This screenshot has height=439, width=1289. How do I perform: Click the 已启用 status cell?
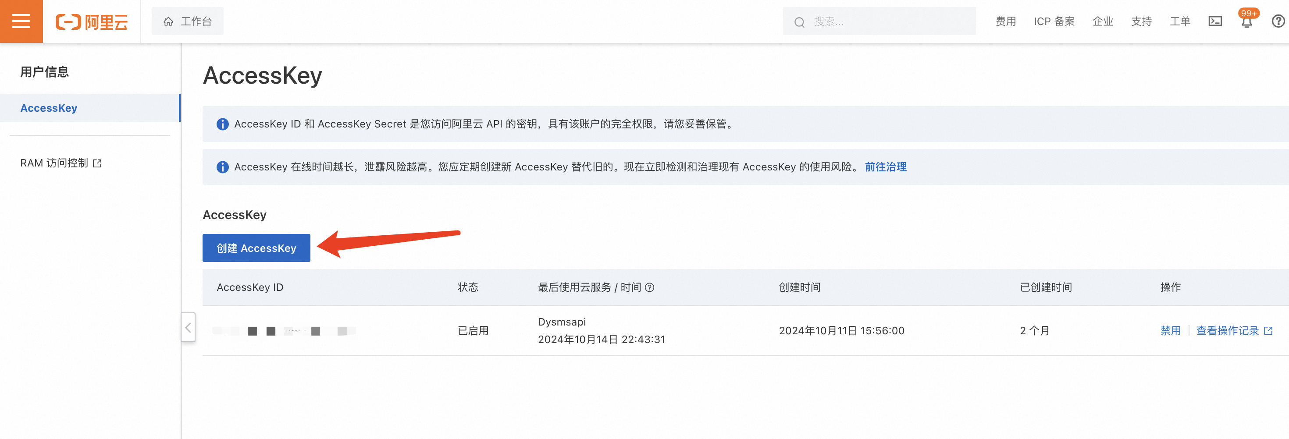pos(474,331)
